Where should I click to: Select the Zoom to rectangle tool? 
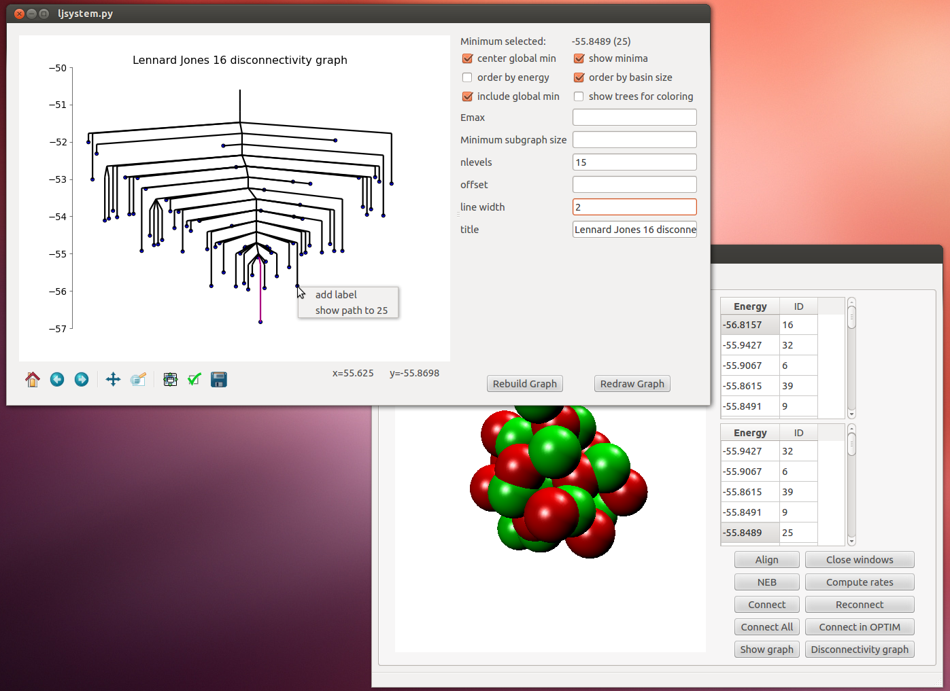(x=138, y=380)
